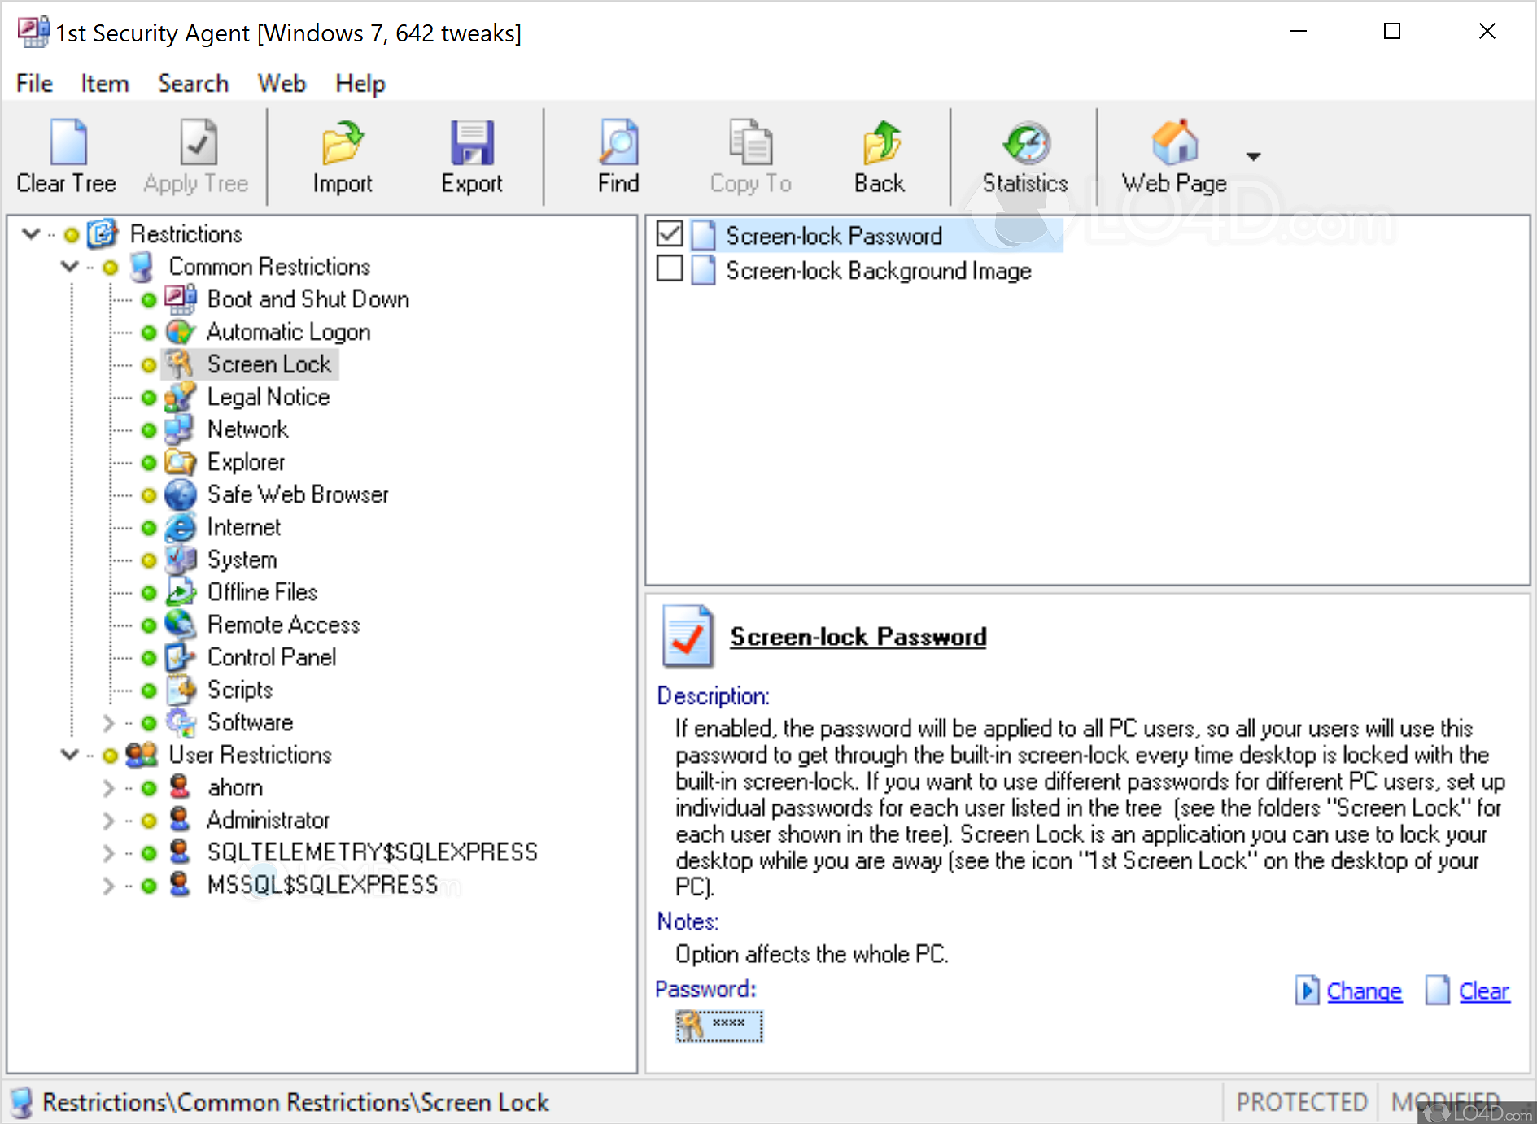Select the Legal Notice tree item
The height and width of the screenshot is (1124, 1537).
pos(269,397)
